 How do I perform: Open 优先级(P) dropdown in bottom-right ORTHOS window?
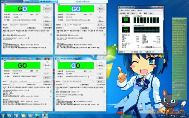65,85
